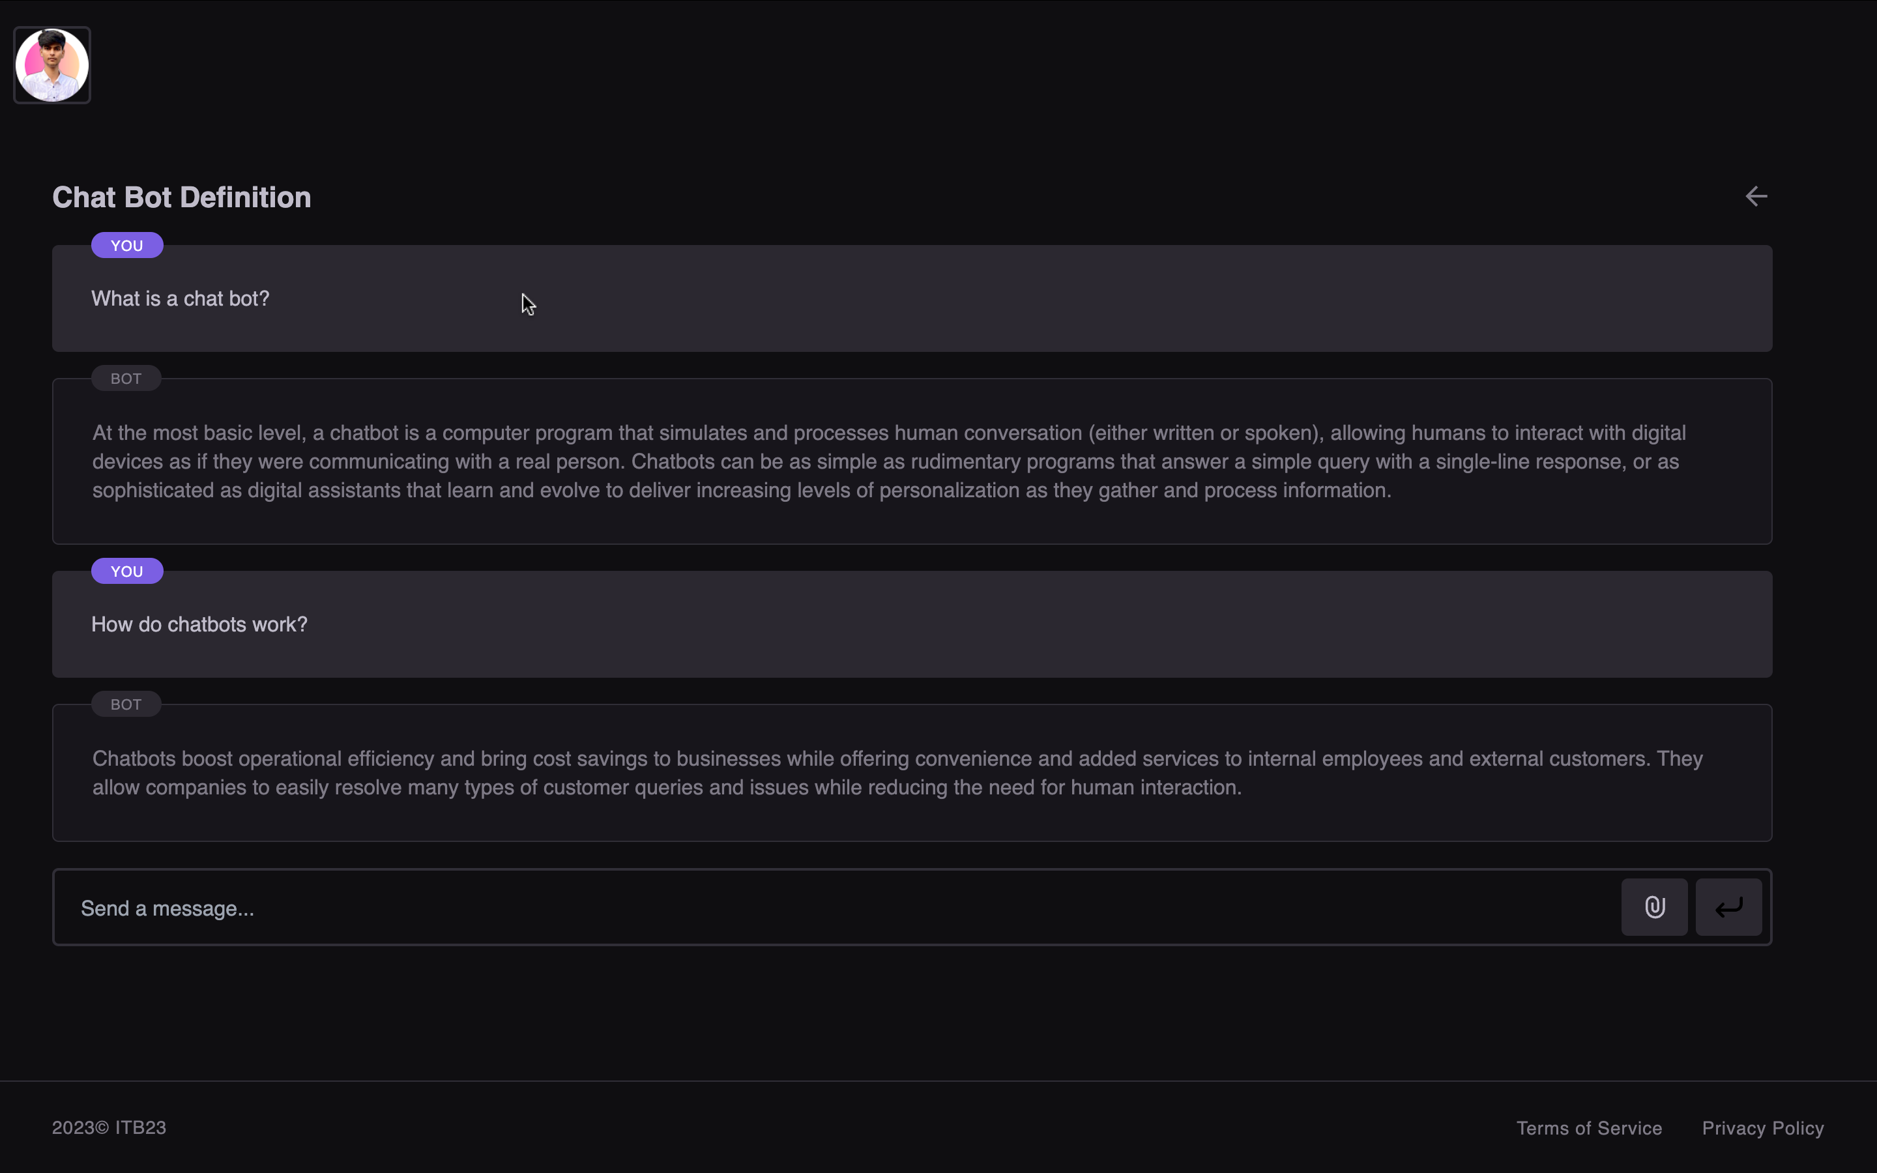Click the second YOU label badge
Screen dimensions: 1877x1173
point(126,571)
